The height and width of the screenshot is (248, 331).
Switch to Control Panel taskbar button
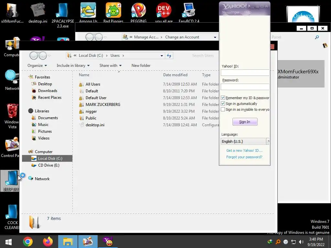(88, 242)
